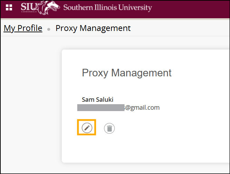Edit Sam Saluki's proxy with pencil icon
The height and width of the screenshot is (174, 230).
coord(87,128)
